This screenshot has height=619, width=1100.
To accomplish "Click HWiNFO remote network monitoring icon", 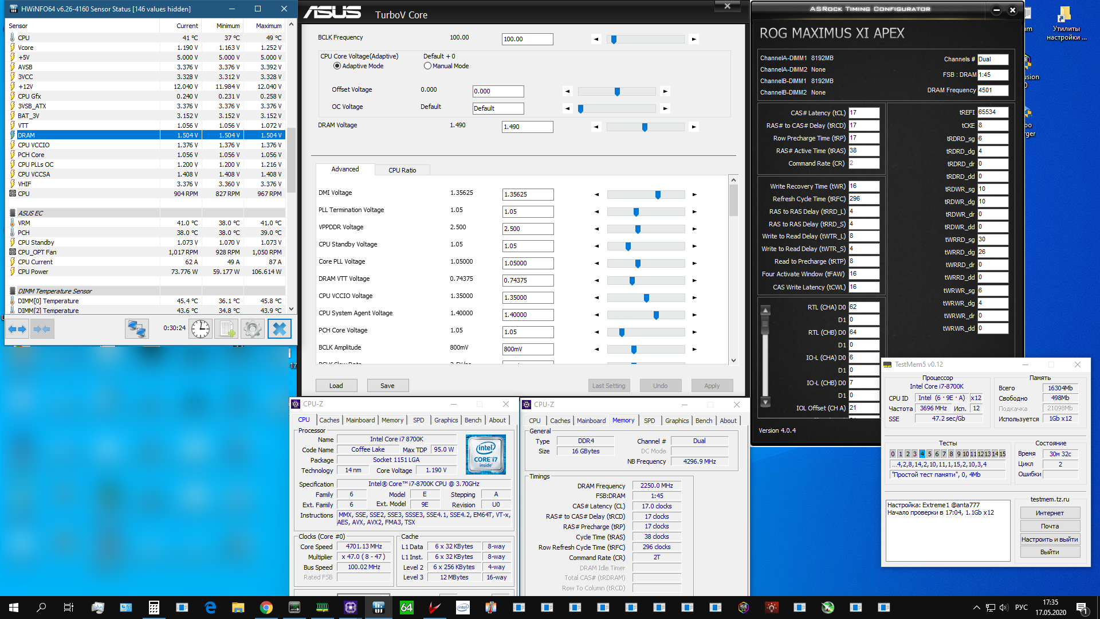I will [137, 329].
